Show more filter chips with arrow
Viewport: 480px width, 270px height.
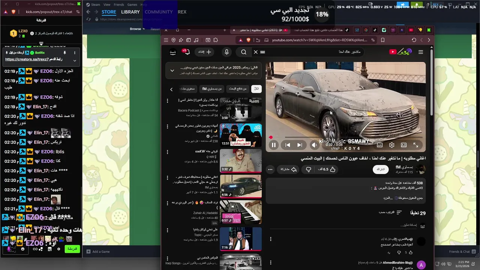tap(171, 89)
